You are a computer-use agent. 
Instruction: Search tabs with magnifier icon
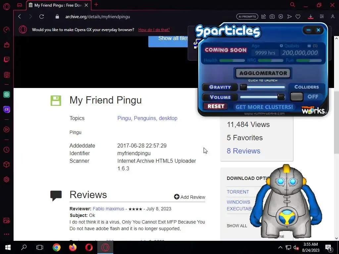tap(293, 5)
